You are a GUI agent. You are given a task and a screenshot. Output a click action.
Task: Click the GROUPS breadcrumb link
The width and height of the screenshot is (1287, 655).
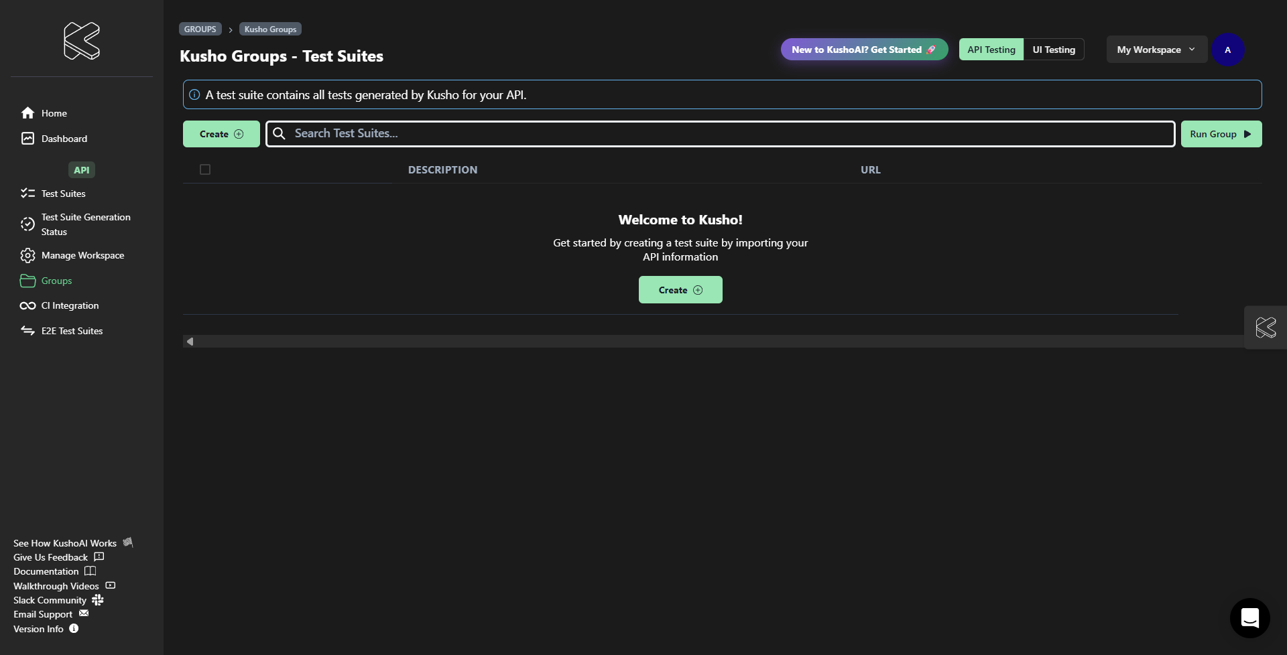[200, 29]
